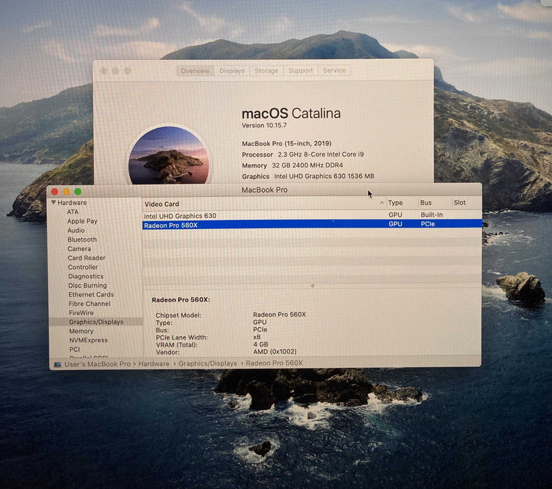The width and height of the screenshot is (552, 489).
Task: Click Radeon Pro 560X in the path bar
Action: click(x=274, y=363)
